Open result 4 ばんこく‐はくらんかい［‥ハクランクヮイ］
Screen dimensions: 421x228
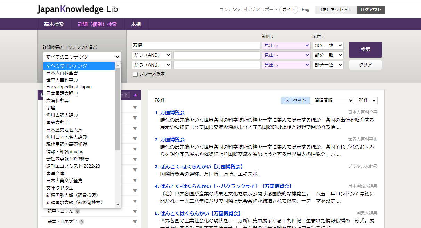click(226, 186)
